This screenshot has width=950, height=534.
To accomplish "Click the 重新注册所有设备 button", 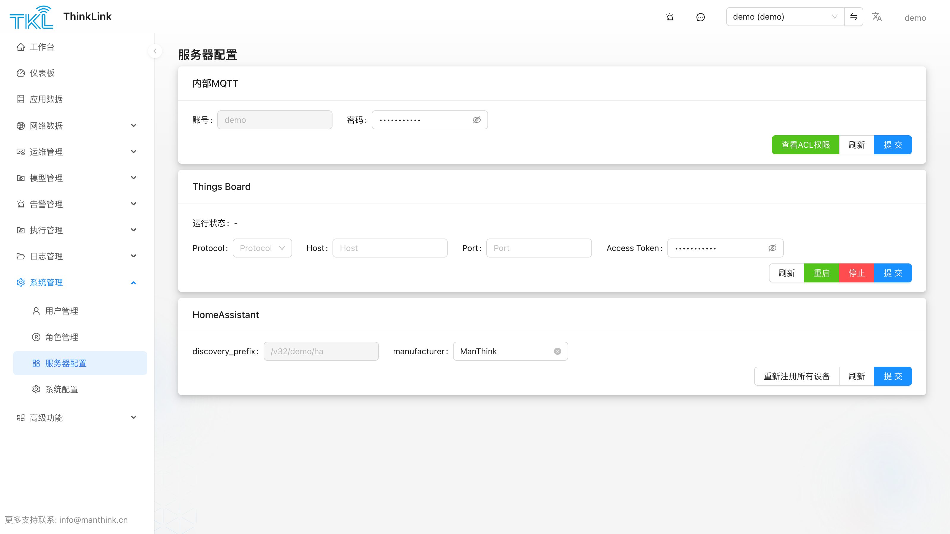I will (x=797, y=376).
